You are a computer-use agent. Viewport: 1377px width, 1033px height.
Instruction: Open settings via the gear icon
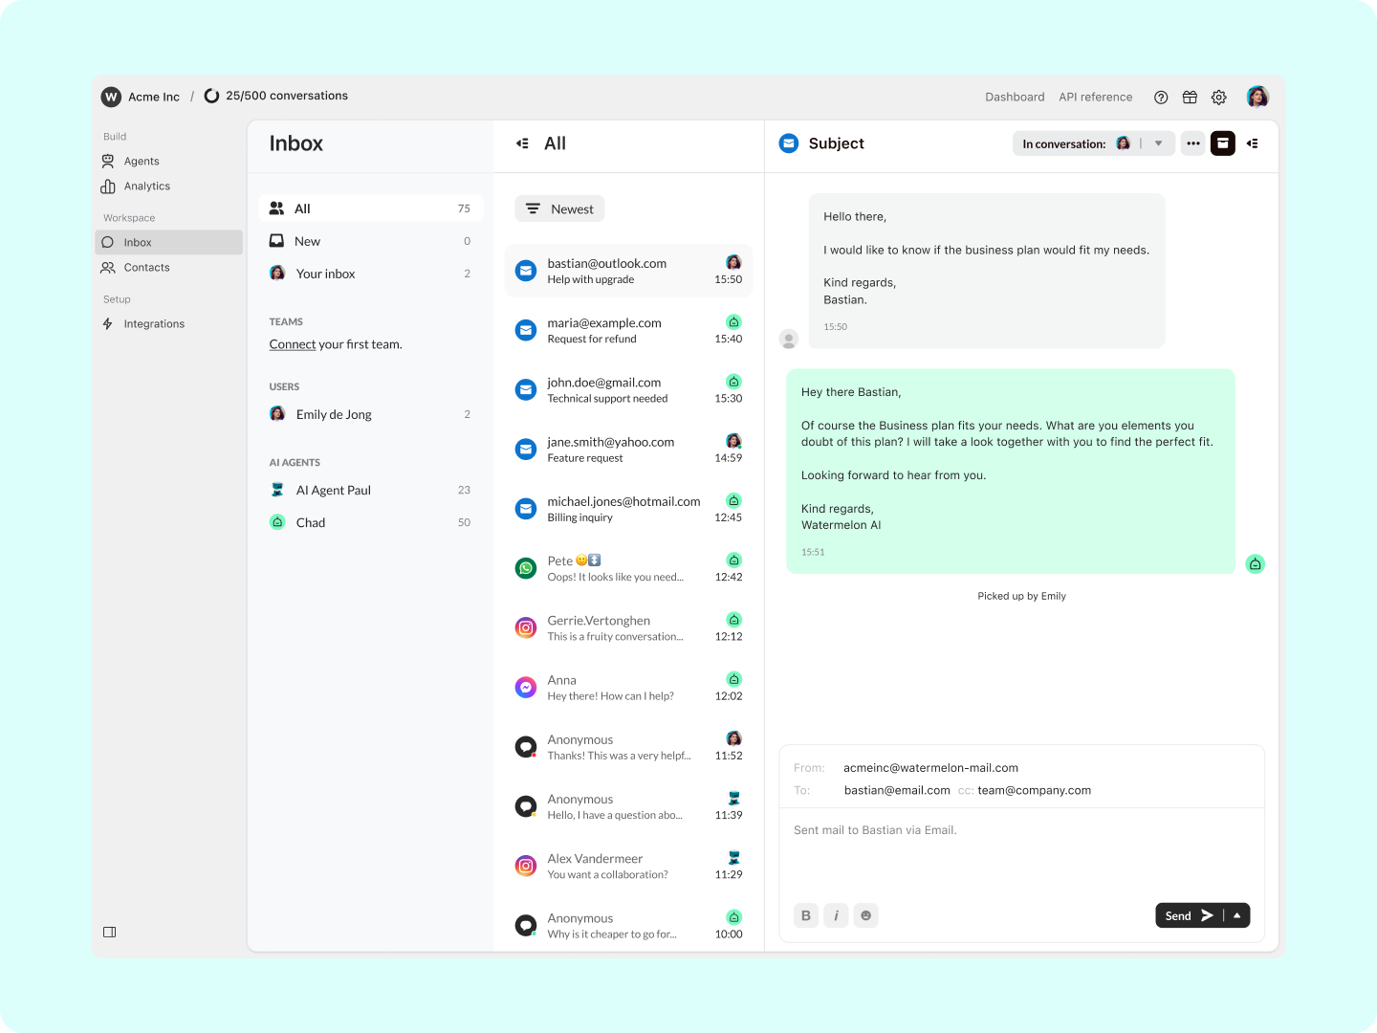[1218, 97]
